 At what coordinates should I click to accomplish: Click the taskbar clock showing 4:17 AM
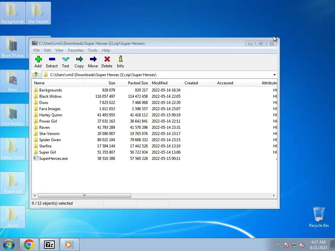318,244
